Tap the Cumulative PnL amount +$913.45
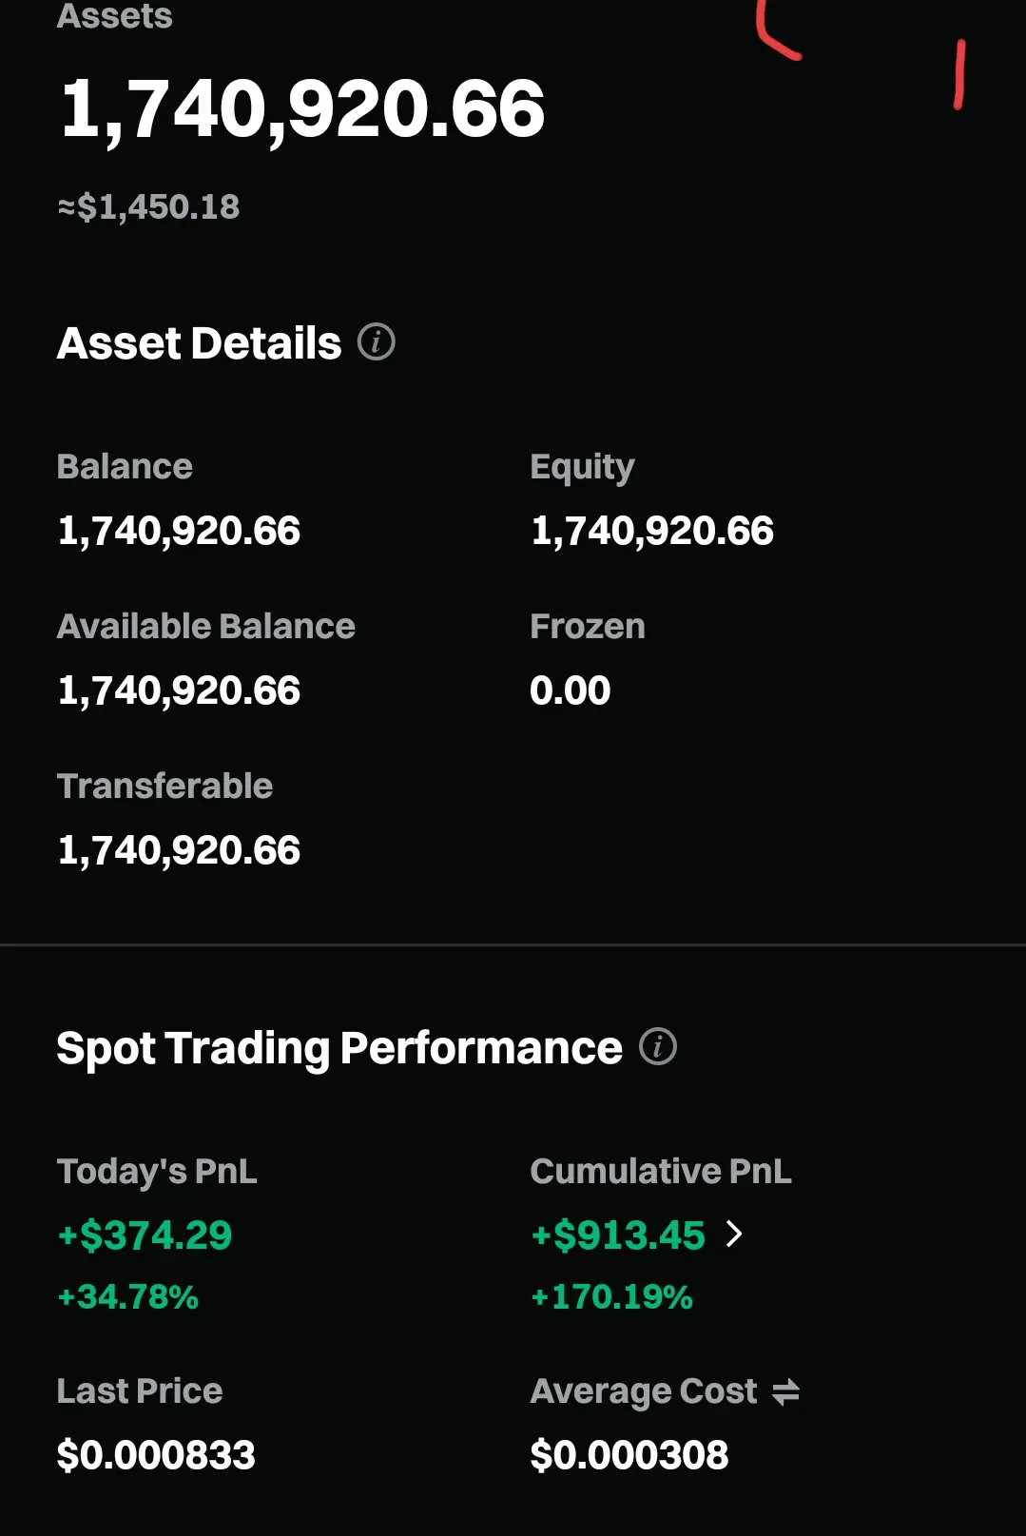Viewport: 1026px width, 1536px height. coord(618,1235)
